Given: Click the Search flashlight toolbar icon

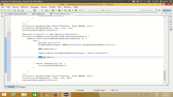Looking at the screenshot, I should pos(80,10).
